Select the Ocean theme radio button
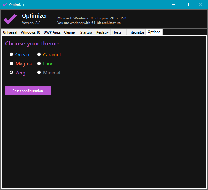 (12, 54)
